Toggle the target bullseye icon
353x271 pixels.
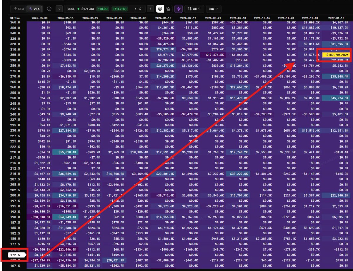pos(160,9)
